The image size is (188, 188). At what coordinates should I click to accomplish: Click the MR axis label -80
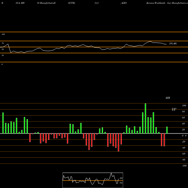tap(183, 160)
